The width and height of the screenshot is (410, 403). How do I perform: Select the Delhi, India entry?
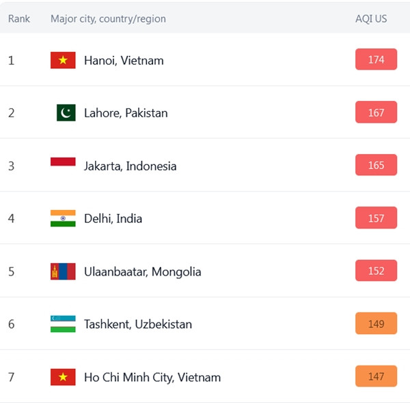[113, 218]
